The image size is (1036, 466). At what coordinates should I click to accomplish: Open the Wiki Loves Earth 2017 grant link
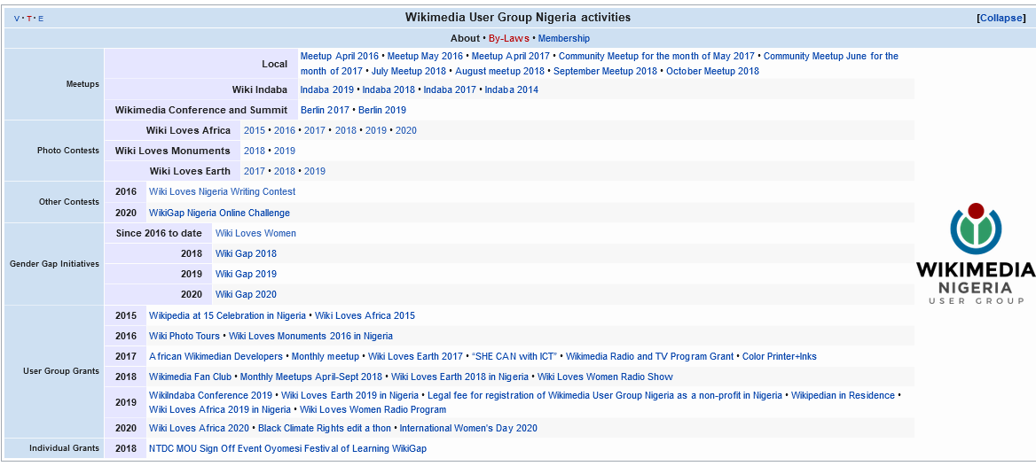point(415,356)
